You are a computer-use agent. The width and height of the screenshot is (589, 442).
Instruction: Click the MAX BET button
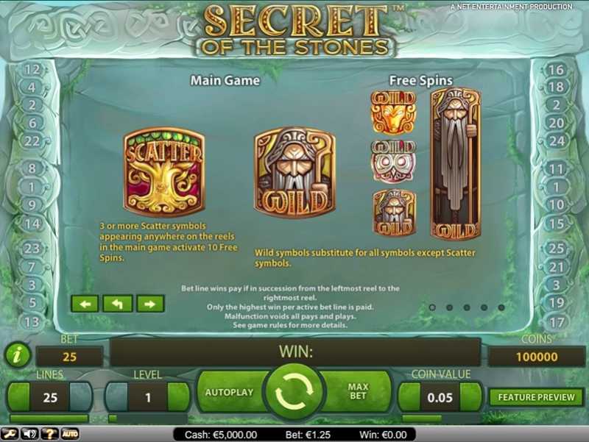point(358,392)
